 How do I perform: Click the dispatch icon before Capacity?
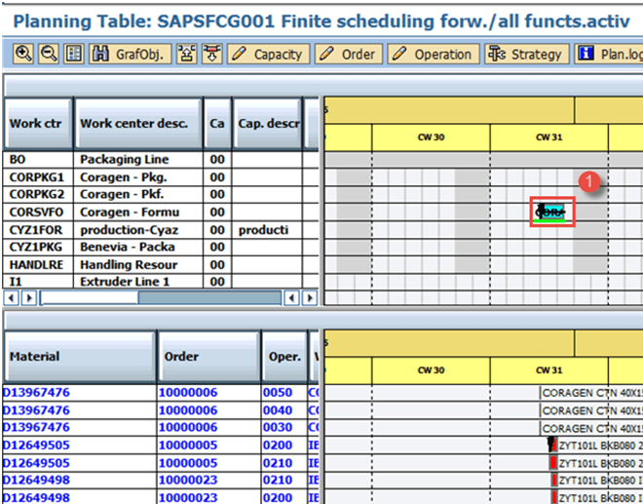point(187,55)
